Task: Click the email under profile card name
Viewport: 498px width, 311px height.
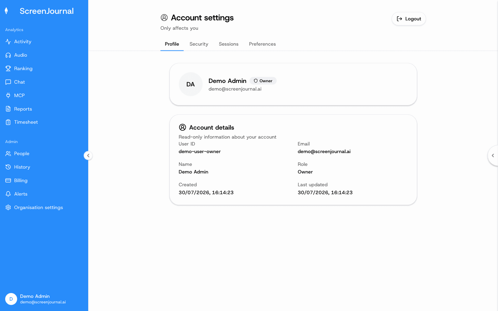Action: pos(235,89)
